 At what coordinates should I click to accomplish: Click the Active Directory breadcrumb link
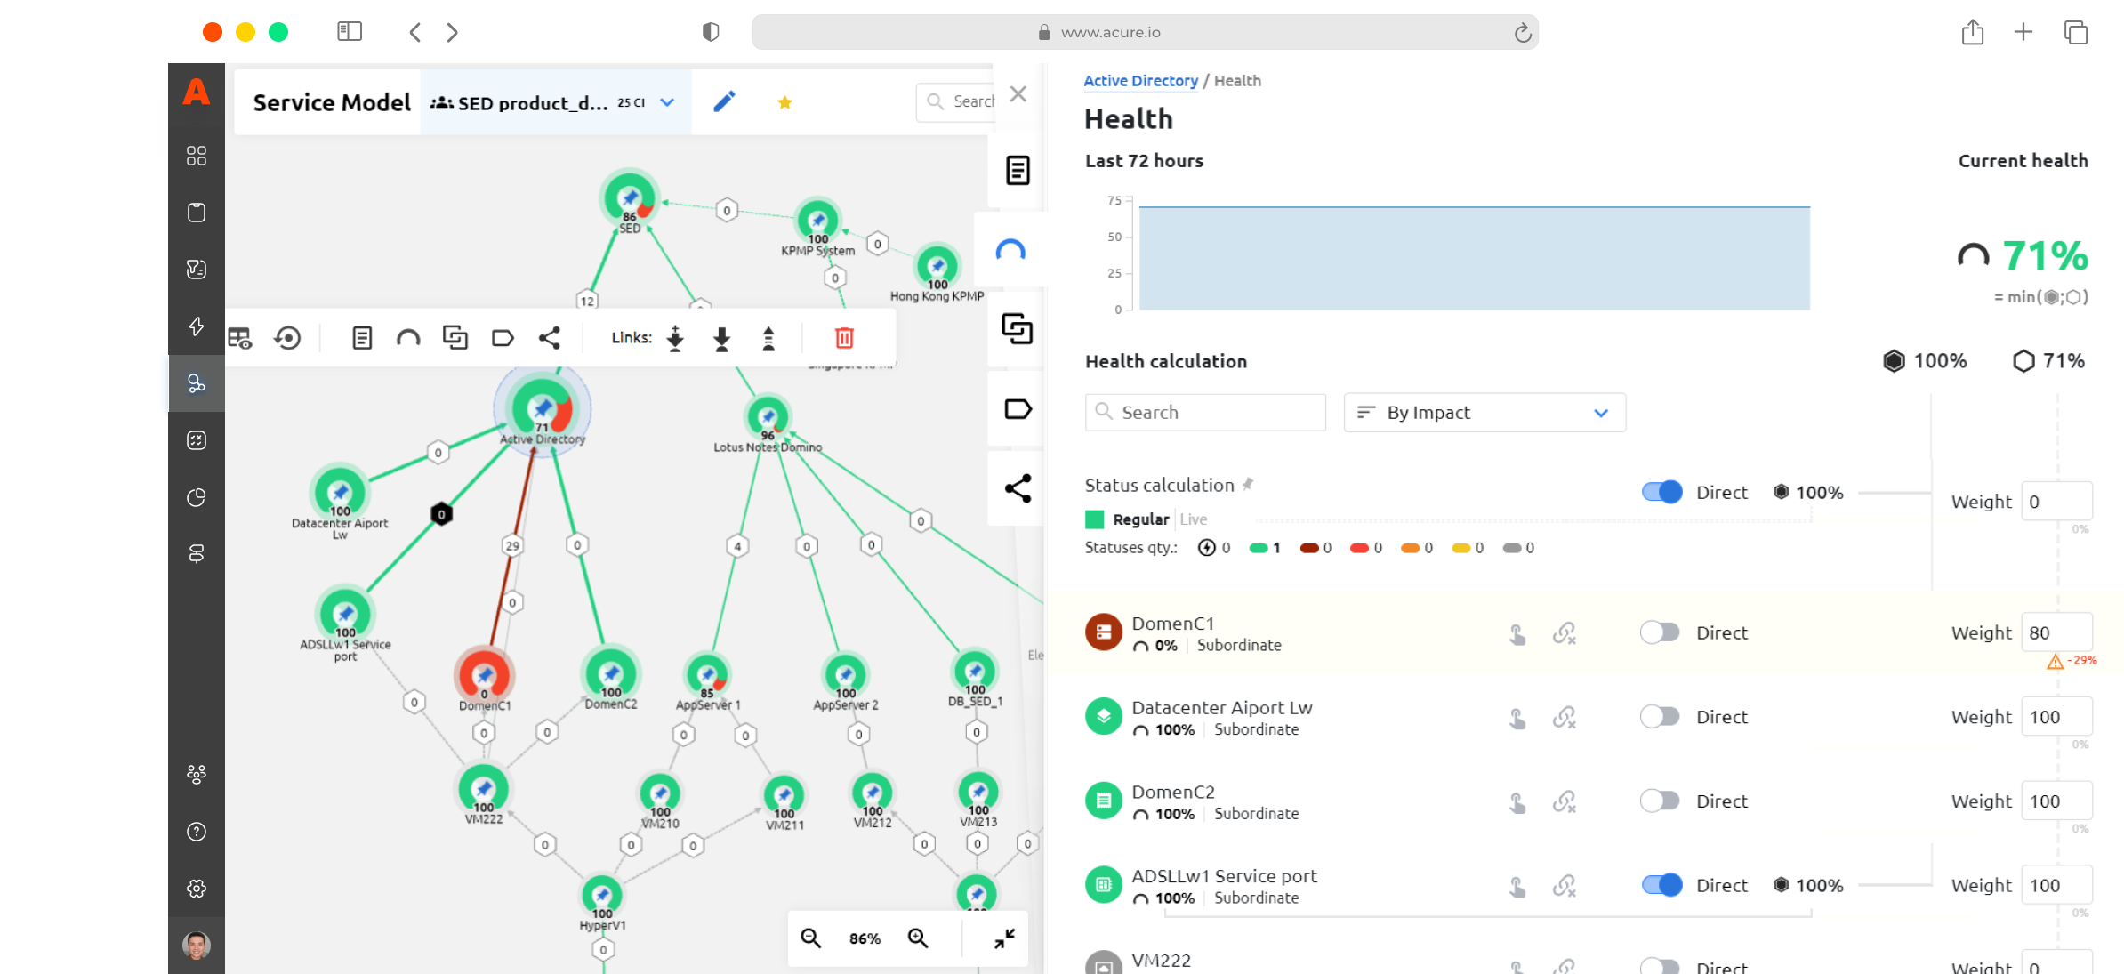click(1140, 81)
